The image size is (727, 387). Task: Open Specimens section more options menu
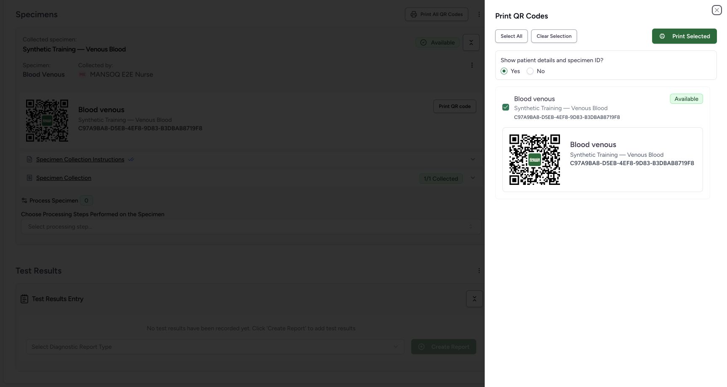pyautogui.click(x=479, y=14)
